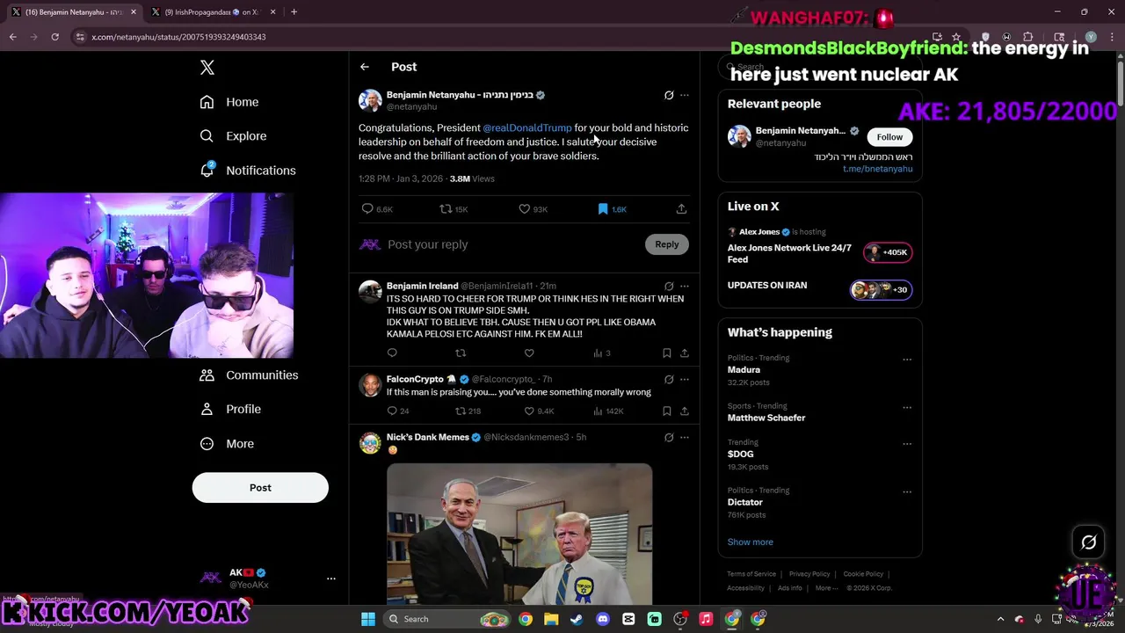Open Nick's Dank Memes image
The width and height of the screenshot is (1125, 633).
click(519, 534)
